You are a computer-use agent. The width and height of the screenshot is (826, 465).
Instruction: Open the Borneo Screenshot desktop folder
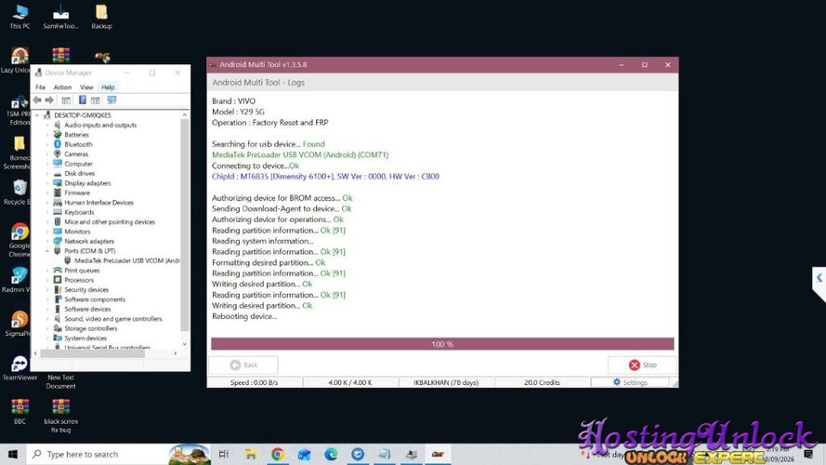pos(18,153)
